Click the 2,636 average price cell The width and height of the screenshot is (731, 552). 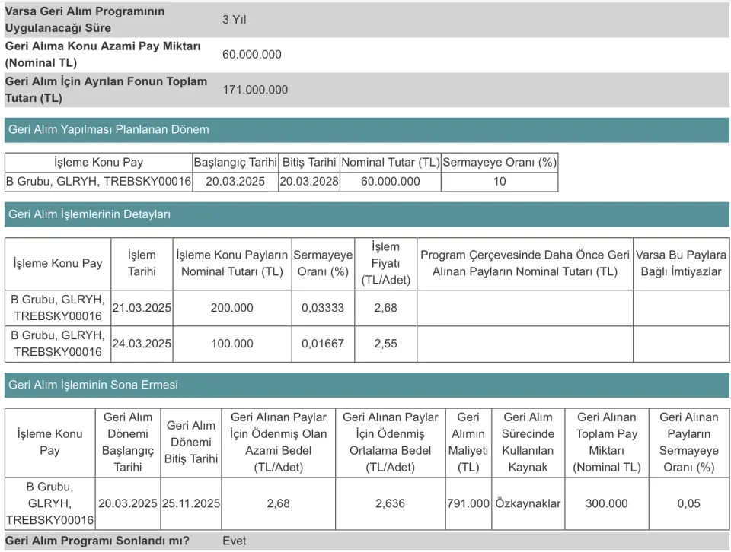[391, 503]
